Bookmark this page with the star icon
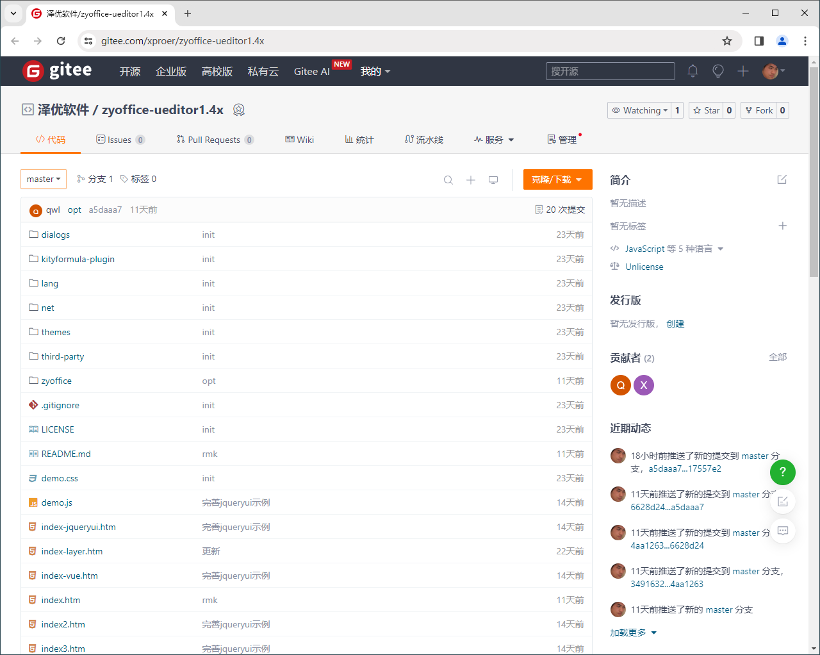The image size is (820, 655). tap(727, 41)
